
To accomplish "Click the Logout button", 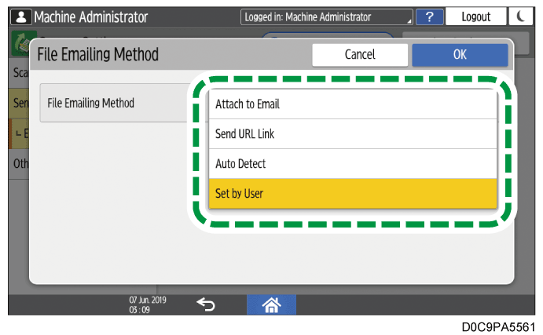I will click(x=475, y=16).
